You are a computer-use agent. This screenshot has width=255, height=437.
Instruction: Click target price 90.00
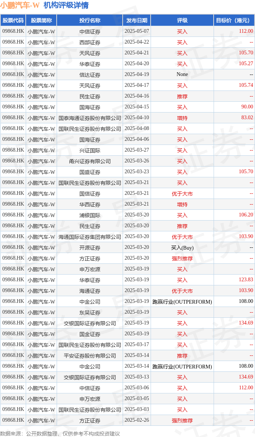tap(247, 107)
